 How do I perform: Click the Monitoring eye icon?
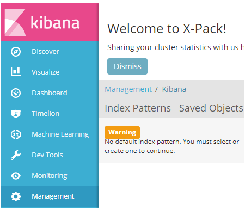[16, 176]
